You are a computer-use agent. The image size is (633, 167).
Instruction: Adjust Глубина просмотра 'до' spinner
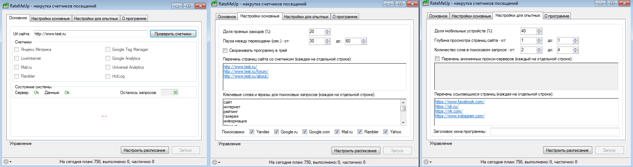click(x=576, y=41)
